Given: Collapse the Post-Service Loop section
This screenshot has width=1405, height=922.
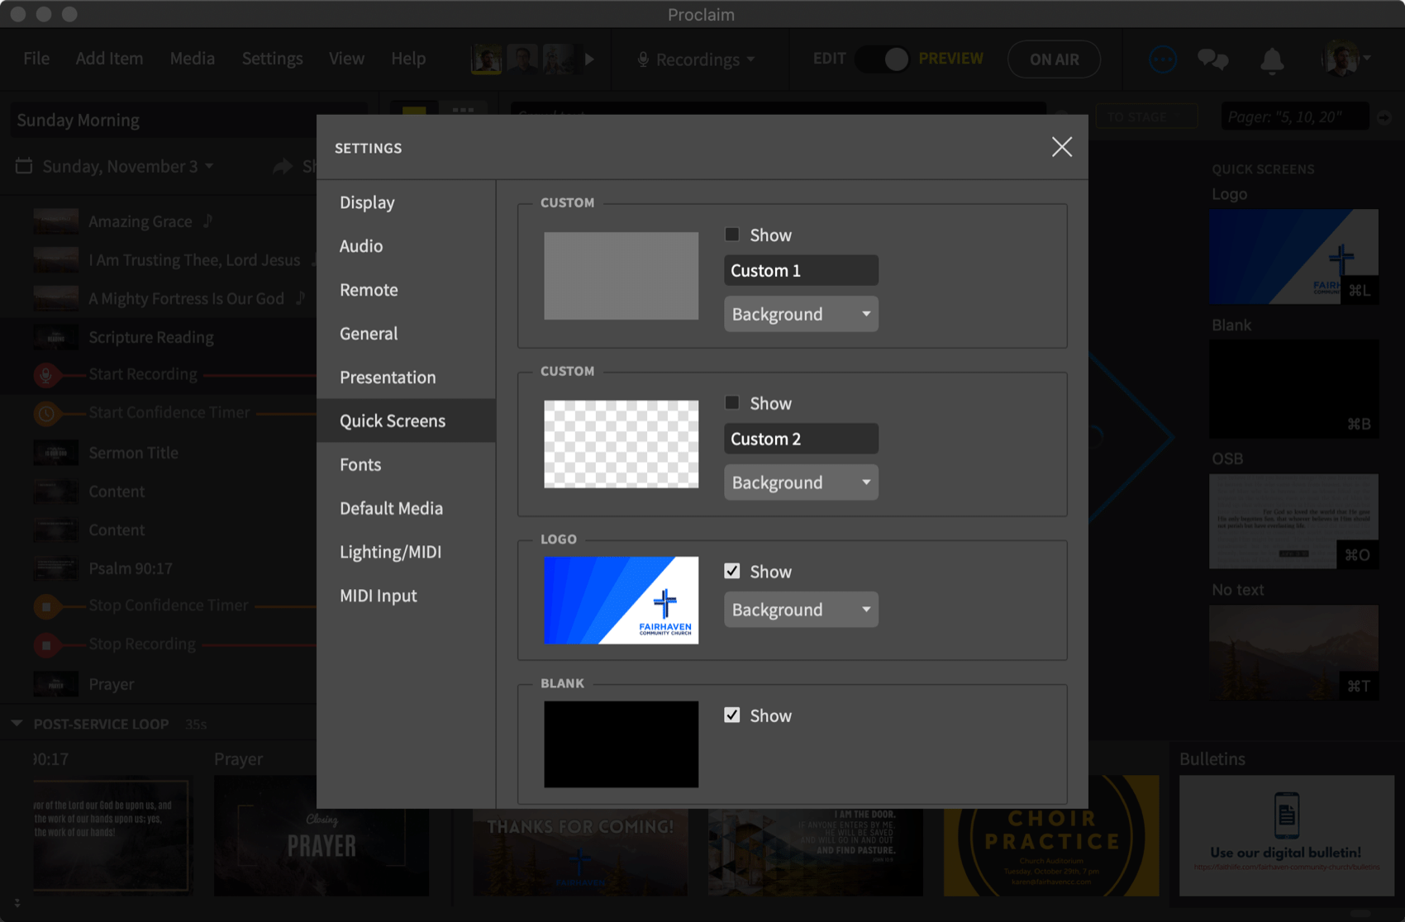Looking at the screenshot, I should (17, 724).
